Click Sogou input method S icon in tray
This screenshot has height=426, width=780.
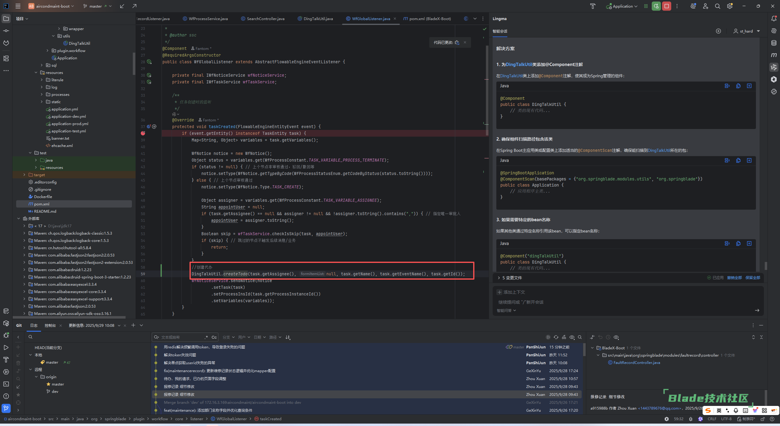click(x=708, y=410)
